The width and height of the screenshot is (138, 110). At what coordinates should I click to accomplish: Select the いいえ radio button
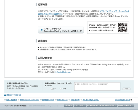(x=60, y=89)
